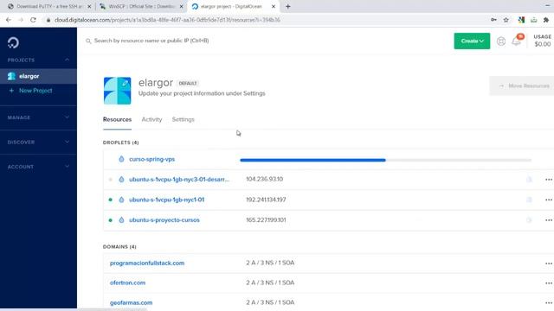Bookmark the page with the star icon
Image resolution: width=554 pixels, height=311 pixels.
[506, 20]
